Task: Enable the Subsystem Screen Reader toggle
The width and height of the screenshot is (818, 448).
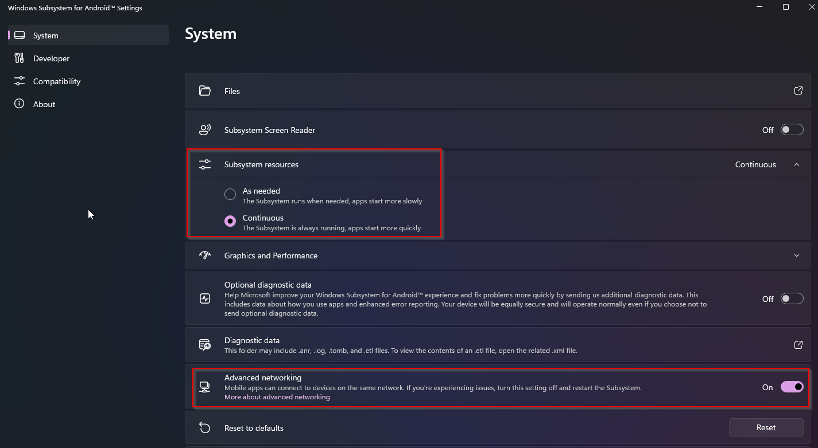Action: [792, 129]
